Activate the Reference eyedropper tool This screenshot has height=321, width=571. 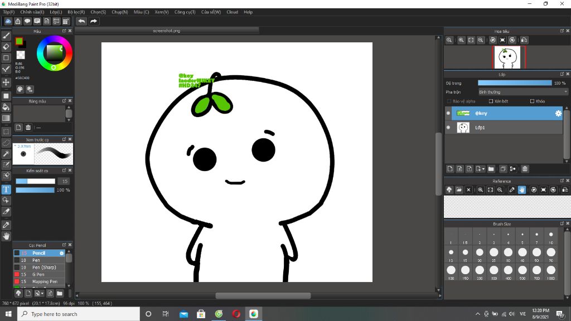512,189
